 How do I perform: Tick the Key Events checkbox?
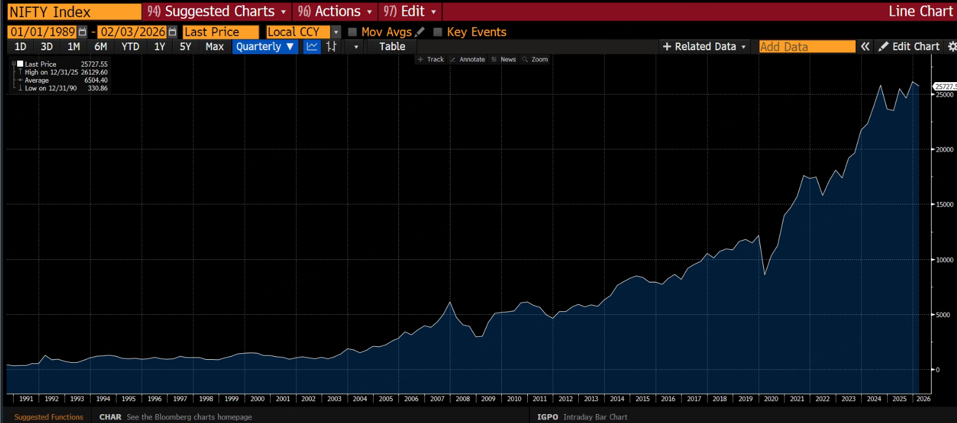pos(438,32)
